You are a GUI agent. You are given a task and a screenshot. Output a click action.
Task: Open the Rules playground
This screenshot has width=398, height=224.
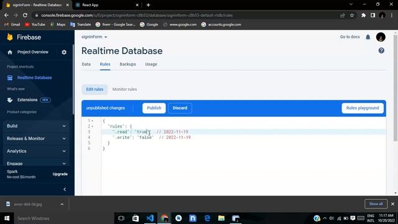pyautogui.click(x=363, y=108)
